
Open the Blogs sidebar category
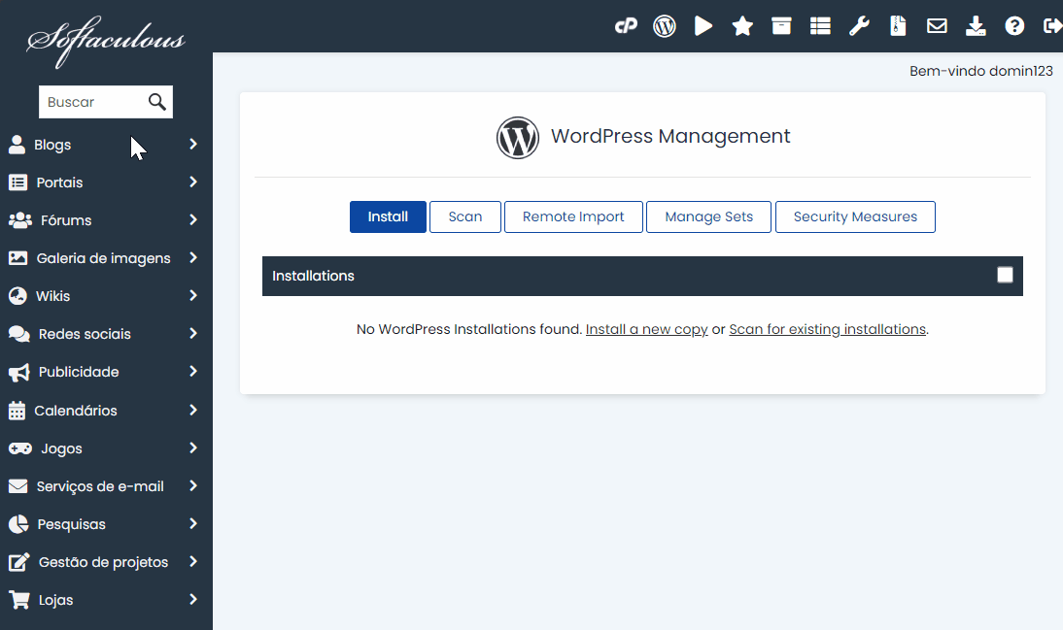click(106, 145)
